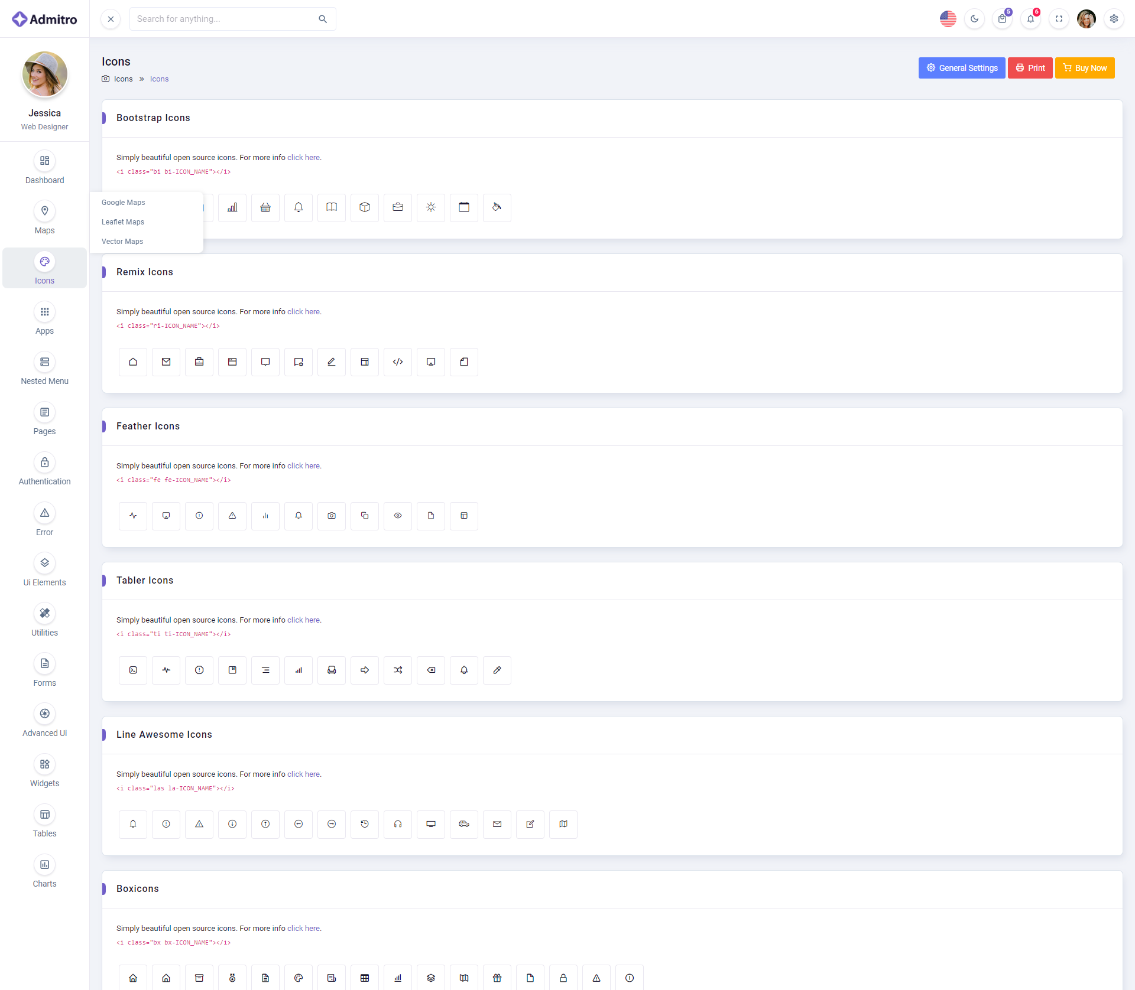Toggle fullscreen mode in header
1135x990 pixels.
click(1059, 19)
